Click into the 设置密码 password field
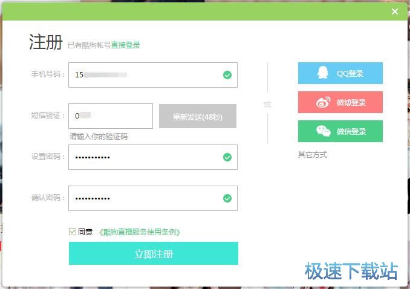The width and height of the screenshot is (410, 289). 153,157
